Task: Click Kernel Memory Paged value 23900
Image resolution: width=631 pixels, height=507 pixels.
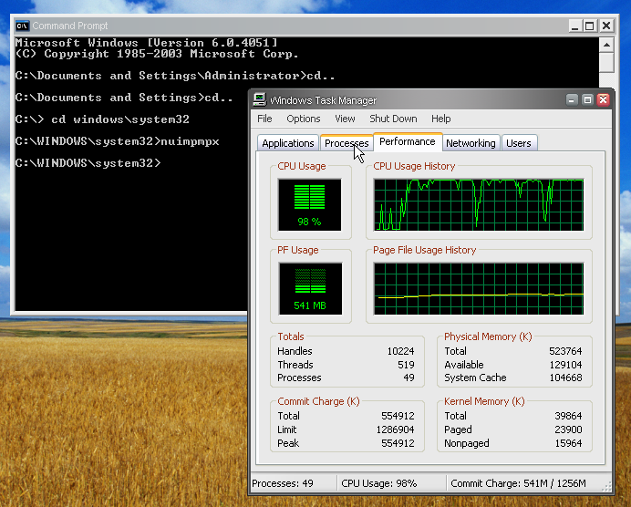Action: coord(568,429)
